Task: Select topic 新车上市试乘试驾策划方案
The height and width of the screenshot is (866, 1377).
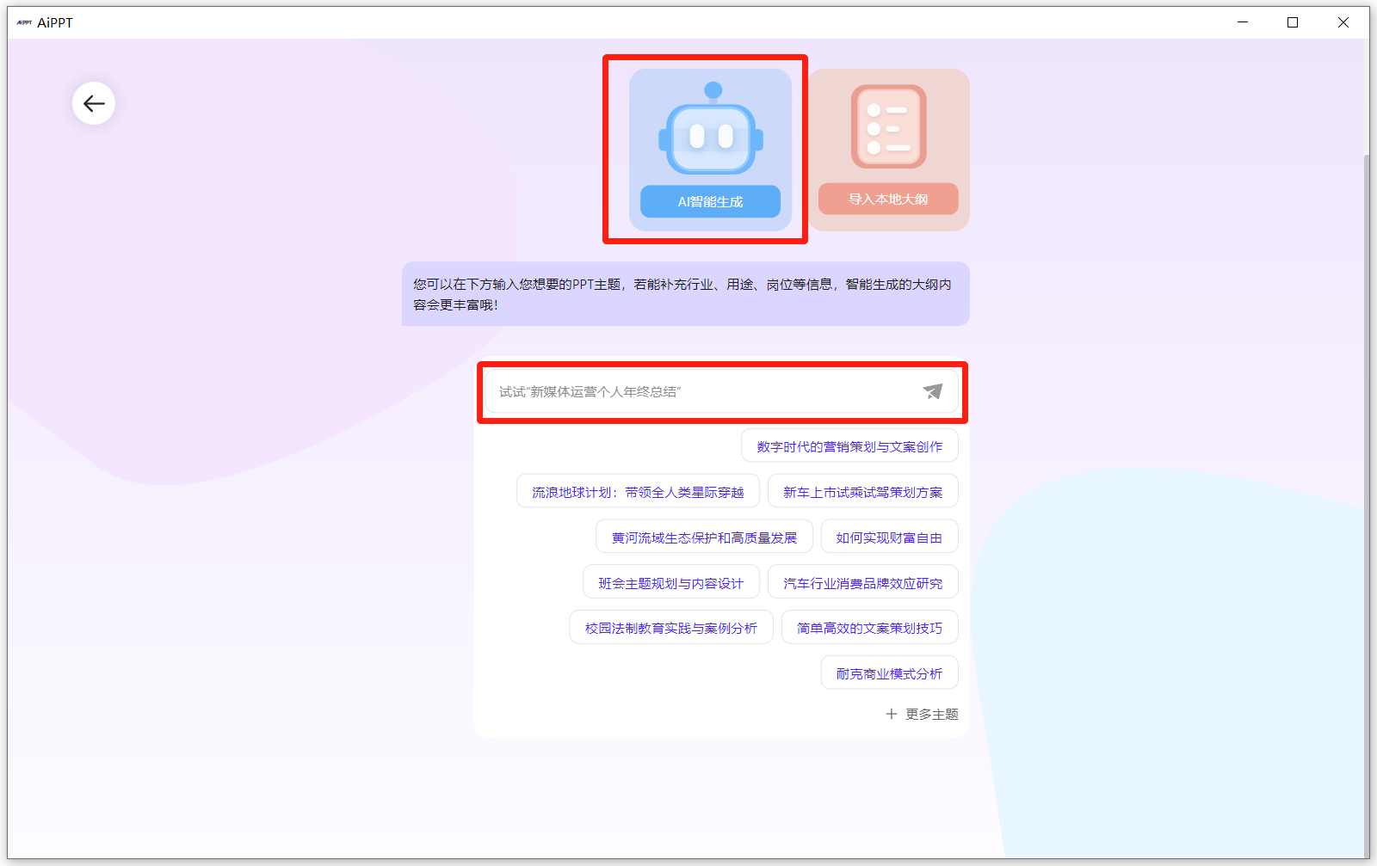Action: pyautogui.click(x=863, y=492)
